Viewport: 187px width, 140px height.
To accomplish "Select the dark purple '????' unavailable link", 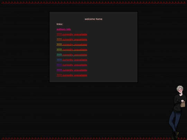I will tap(72, 65).
